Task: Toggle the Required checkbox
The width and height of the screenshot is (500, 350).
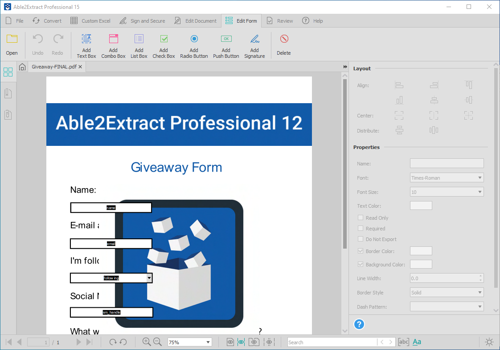Action: tap(361, 229)
